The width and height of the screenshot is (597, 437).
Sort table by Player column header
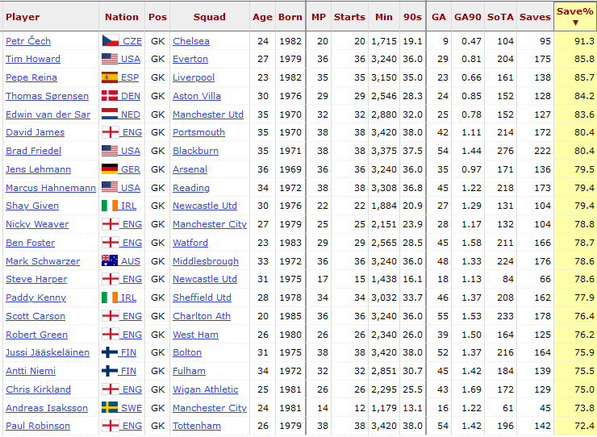23,17
